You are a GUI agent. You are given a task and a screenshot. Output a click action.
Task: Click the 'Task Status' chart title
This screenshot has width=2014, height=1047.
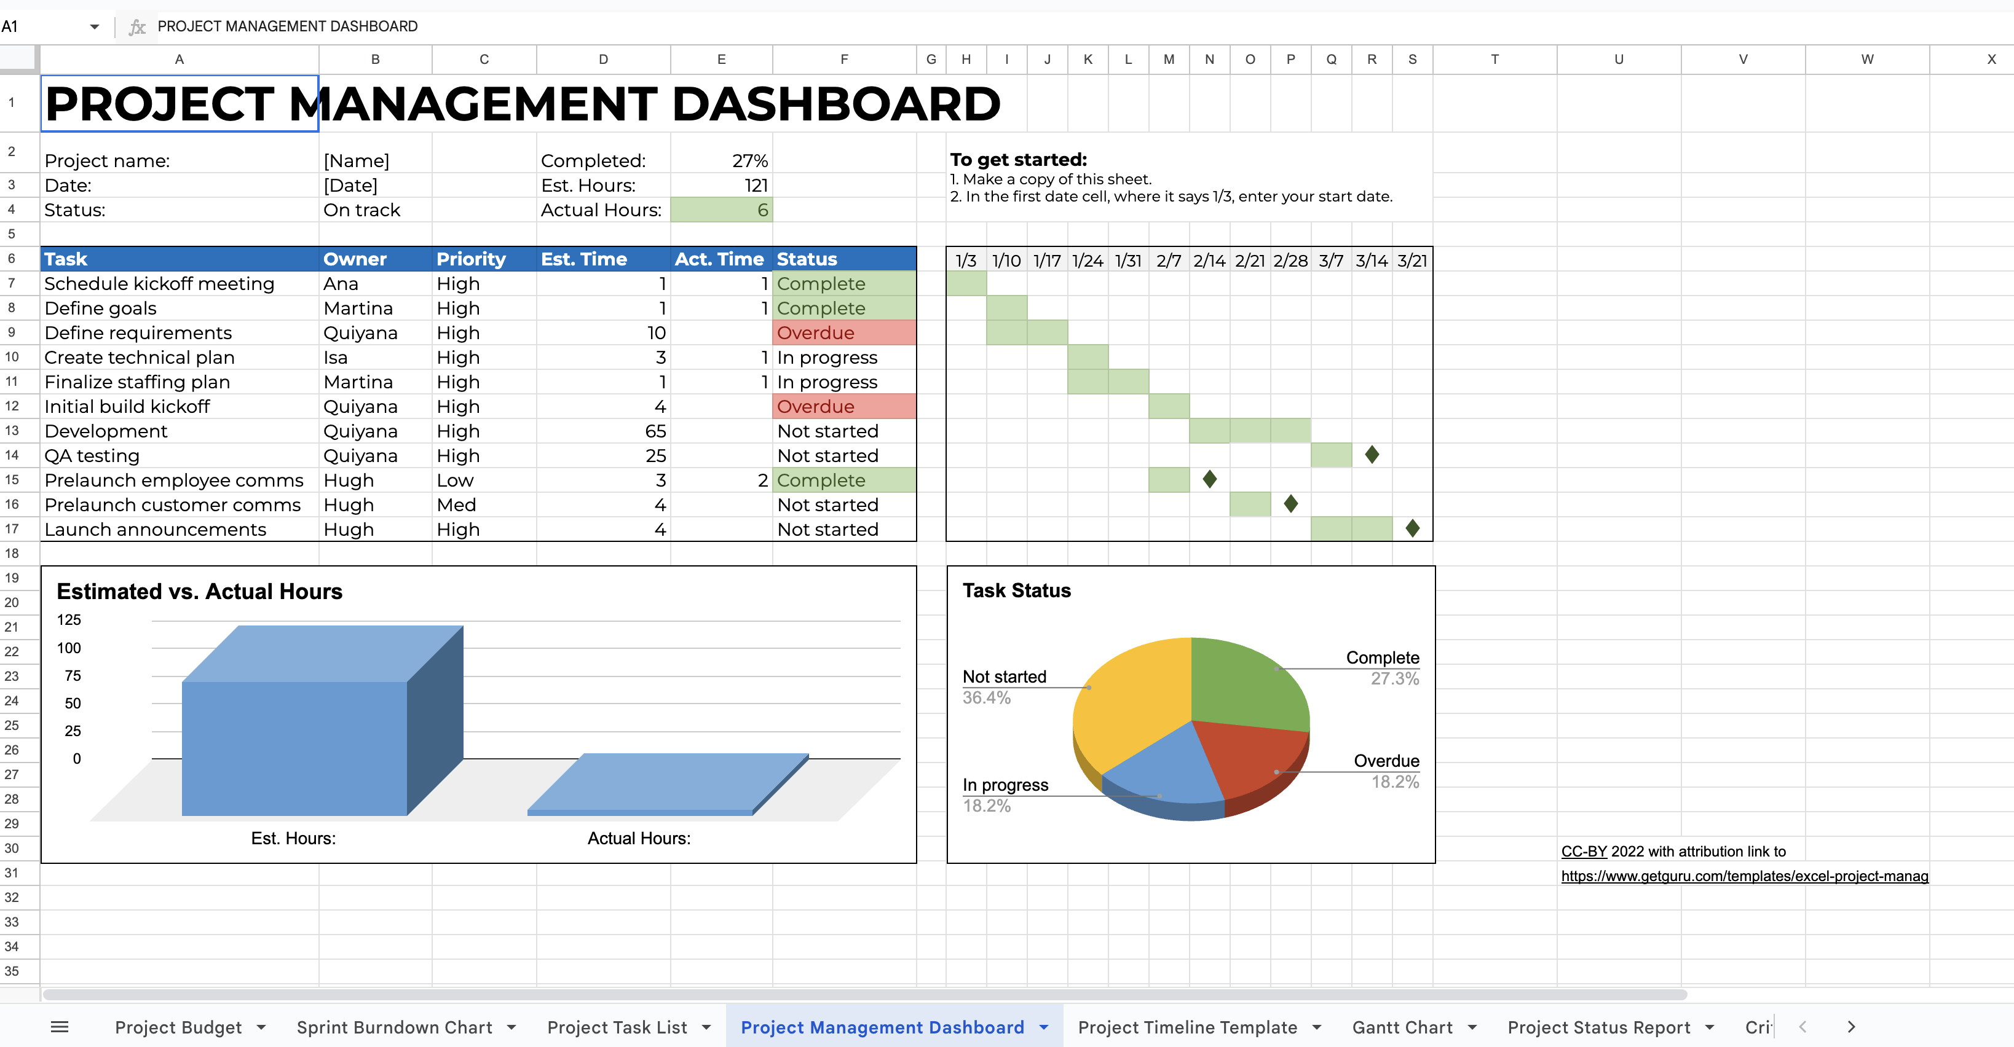click(1016, 590)
